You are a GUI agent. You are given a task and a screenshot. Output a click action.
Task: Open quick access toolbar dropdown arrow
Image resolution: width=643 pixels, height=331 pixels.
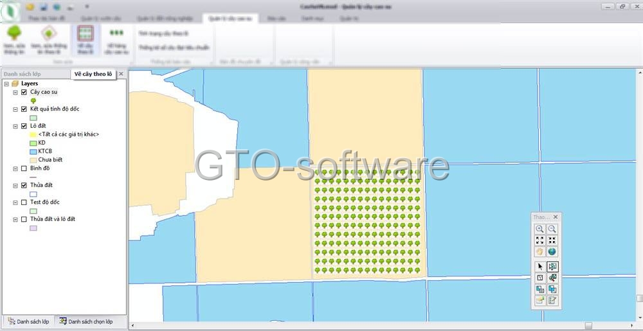coord(87,6)
